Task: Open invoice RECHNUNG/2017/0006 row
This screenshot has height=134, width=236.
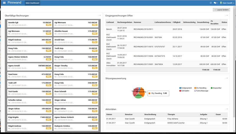Action: [166, 56]
